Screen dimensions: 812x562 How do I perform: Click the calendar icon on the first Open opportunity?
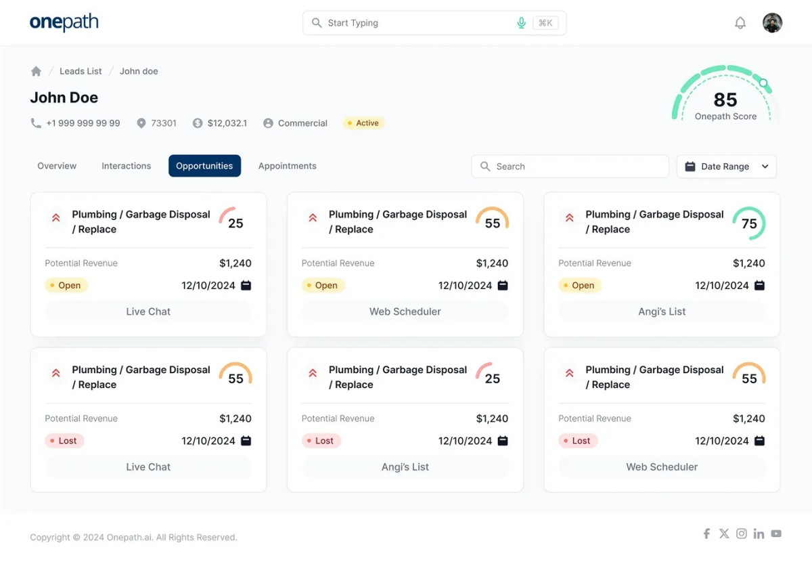246,285
